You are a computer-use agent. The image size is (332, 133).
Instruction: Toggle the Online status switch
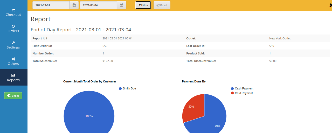13,96
